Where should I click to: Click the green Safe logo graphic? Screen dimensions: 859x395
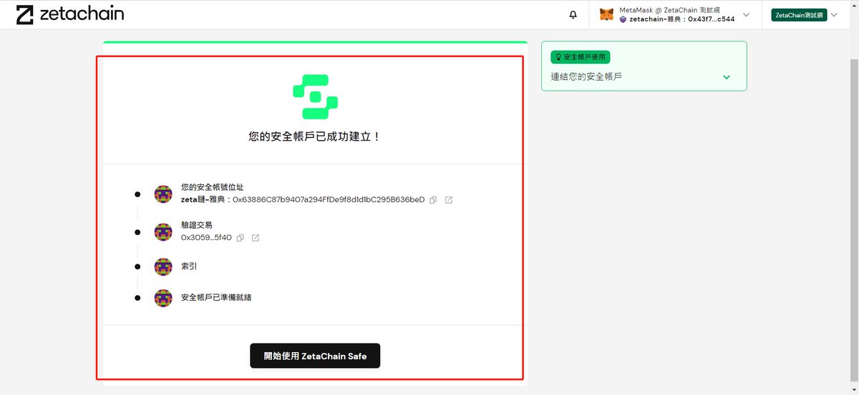click(x=315, y=96)
